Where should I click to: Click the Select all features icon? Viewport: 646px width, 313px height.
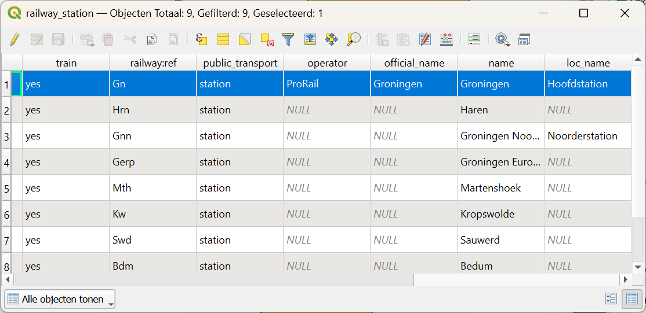point(223,39)
